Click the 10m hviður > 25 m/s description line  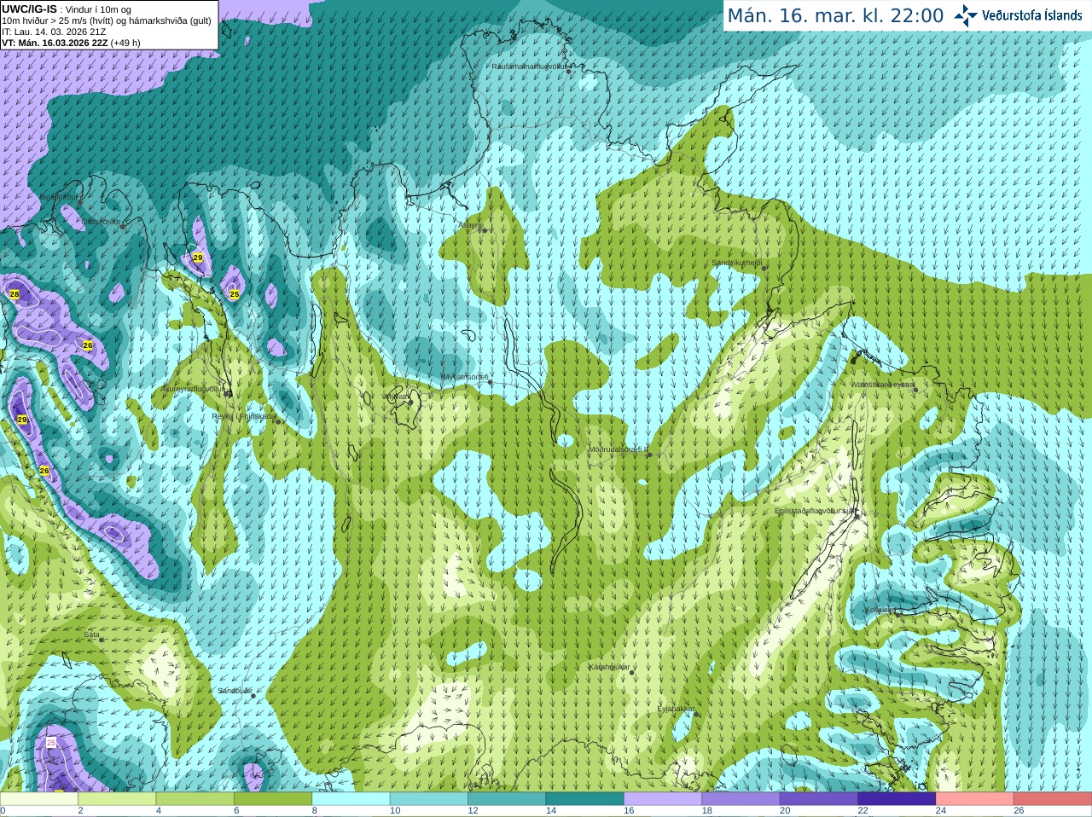(107, 20)
